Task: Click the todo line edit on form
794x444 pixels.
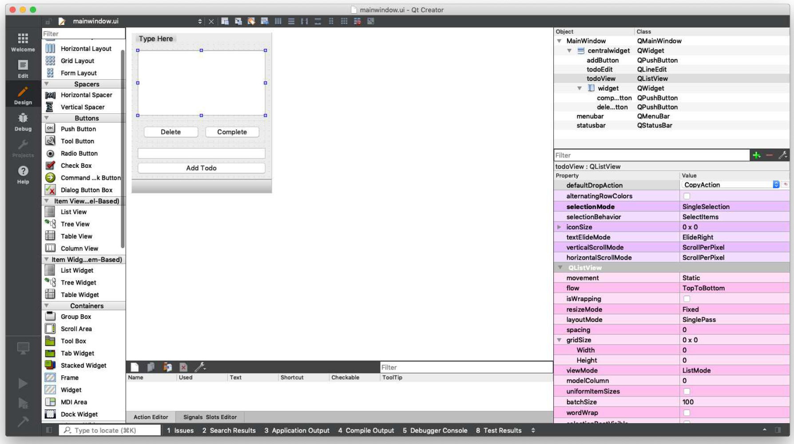Action: coord(202,153)
